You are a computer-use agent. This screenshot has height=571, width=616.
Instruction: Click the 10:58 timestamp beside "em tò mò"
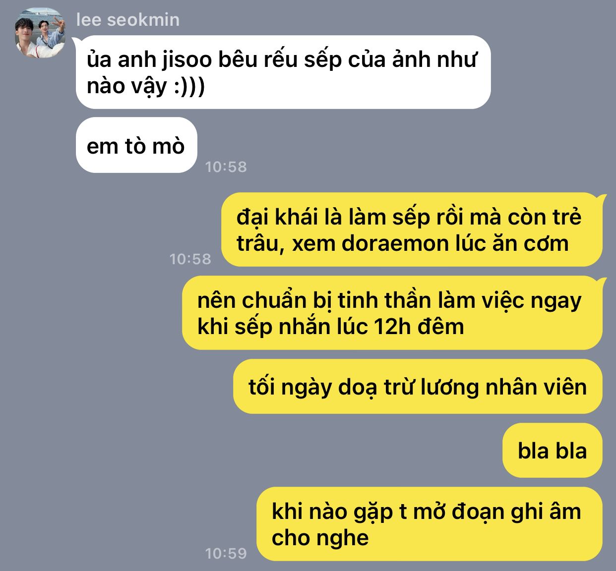tap(226, 167)
